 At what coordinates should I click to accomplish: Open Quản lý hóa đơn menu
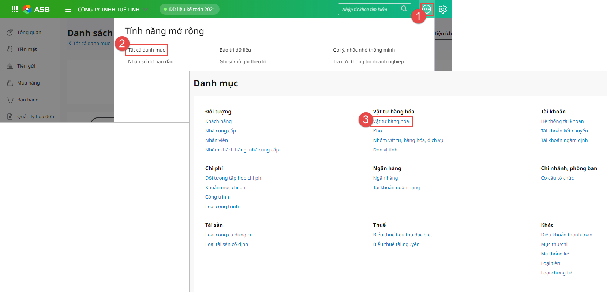point(35,117)
